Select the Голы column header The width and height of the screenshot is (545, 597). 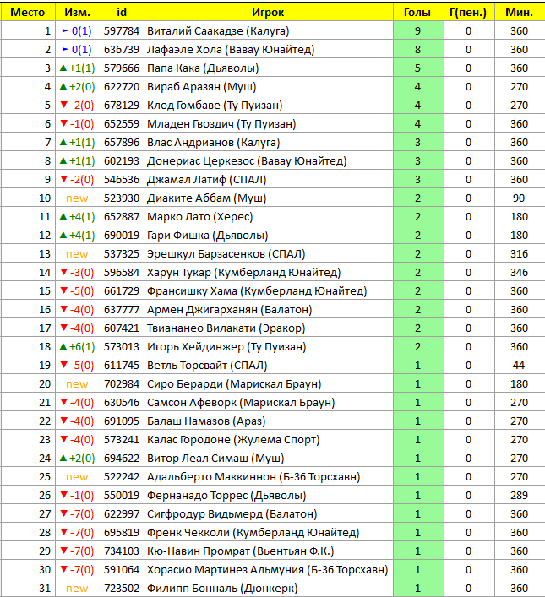tap(418, 12)
